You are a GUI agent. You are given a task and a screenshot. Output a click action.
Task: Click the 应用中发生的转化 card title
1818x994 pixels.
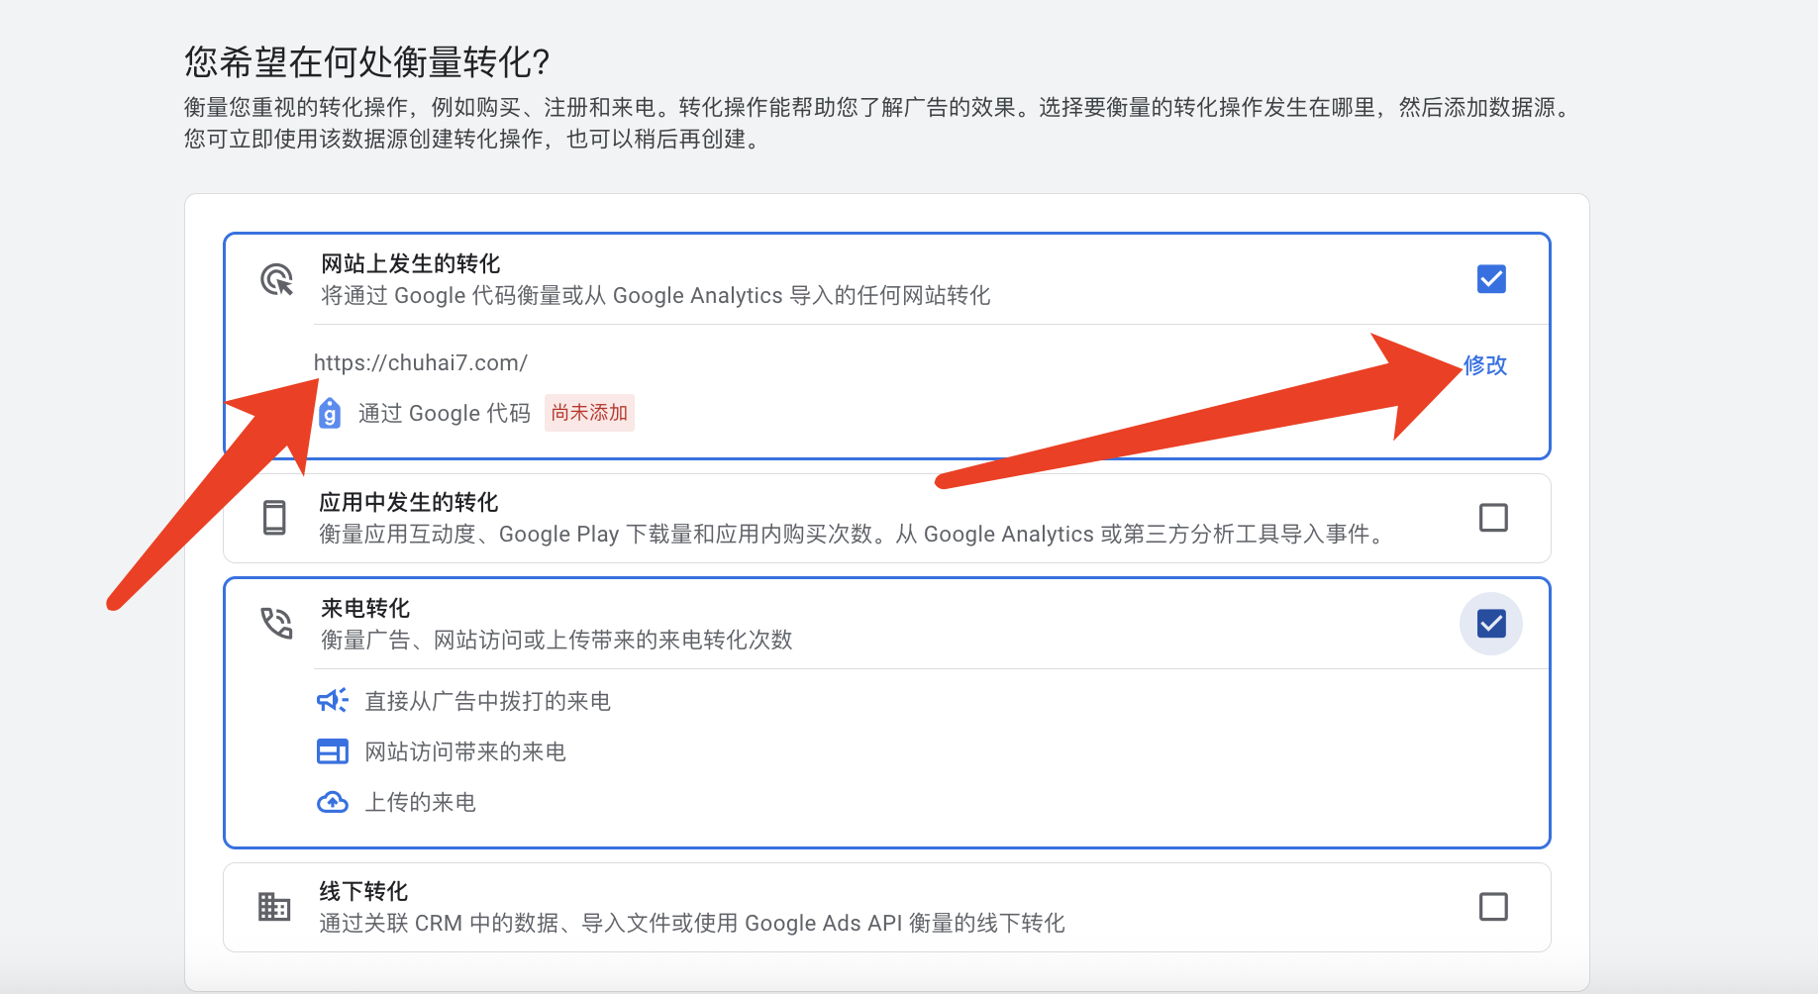[x=408, y=502]
